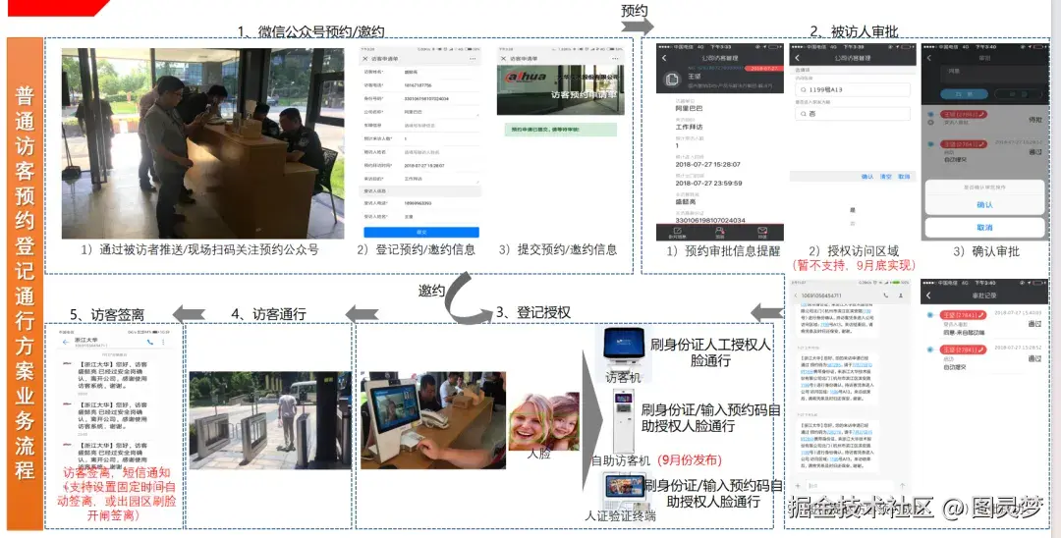Tap the blue phone icon in 浙江大华 thread
The width and height of the screenshot is (1061, 538).
tap(149, 342)
